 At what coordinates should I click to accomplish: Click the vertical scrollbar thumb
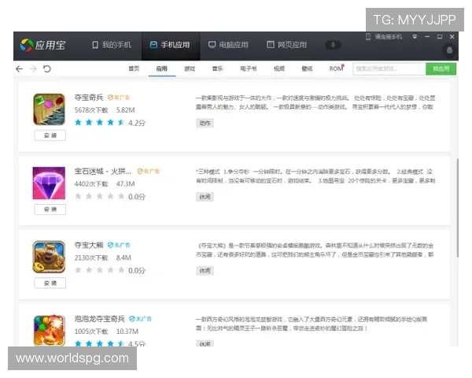458,208
